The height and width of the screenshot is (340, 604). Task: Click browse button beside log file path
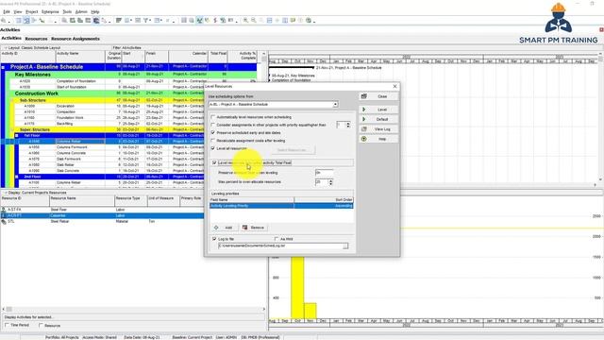(x=345, y=246)
